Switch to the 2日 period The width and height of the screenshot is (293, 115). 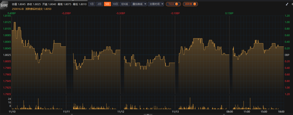pyautogui.click(x=100, y=4)
